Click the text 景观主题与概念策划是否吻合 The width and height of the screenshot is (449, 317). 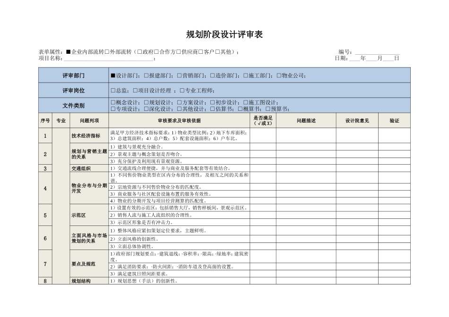[150, 154]
